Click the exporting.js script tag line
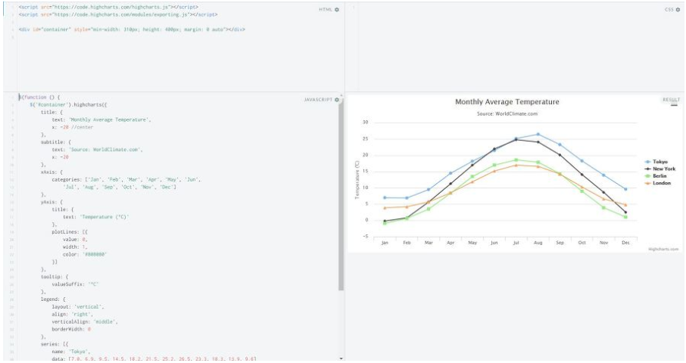This screenshot has width=686, height=363. point(118,15)
